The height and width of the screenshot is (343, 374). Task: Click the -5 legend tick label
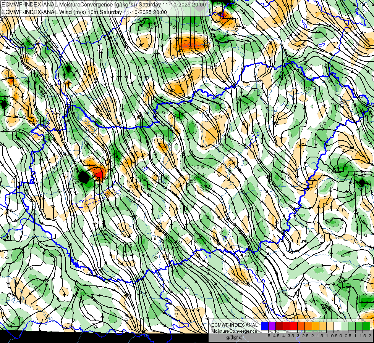(x=268, y=336)
